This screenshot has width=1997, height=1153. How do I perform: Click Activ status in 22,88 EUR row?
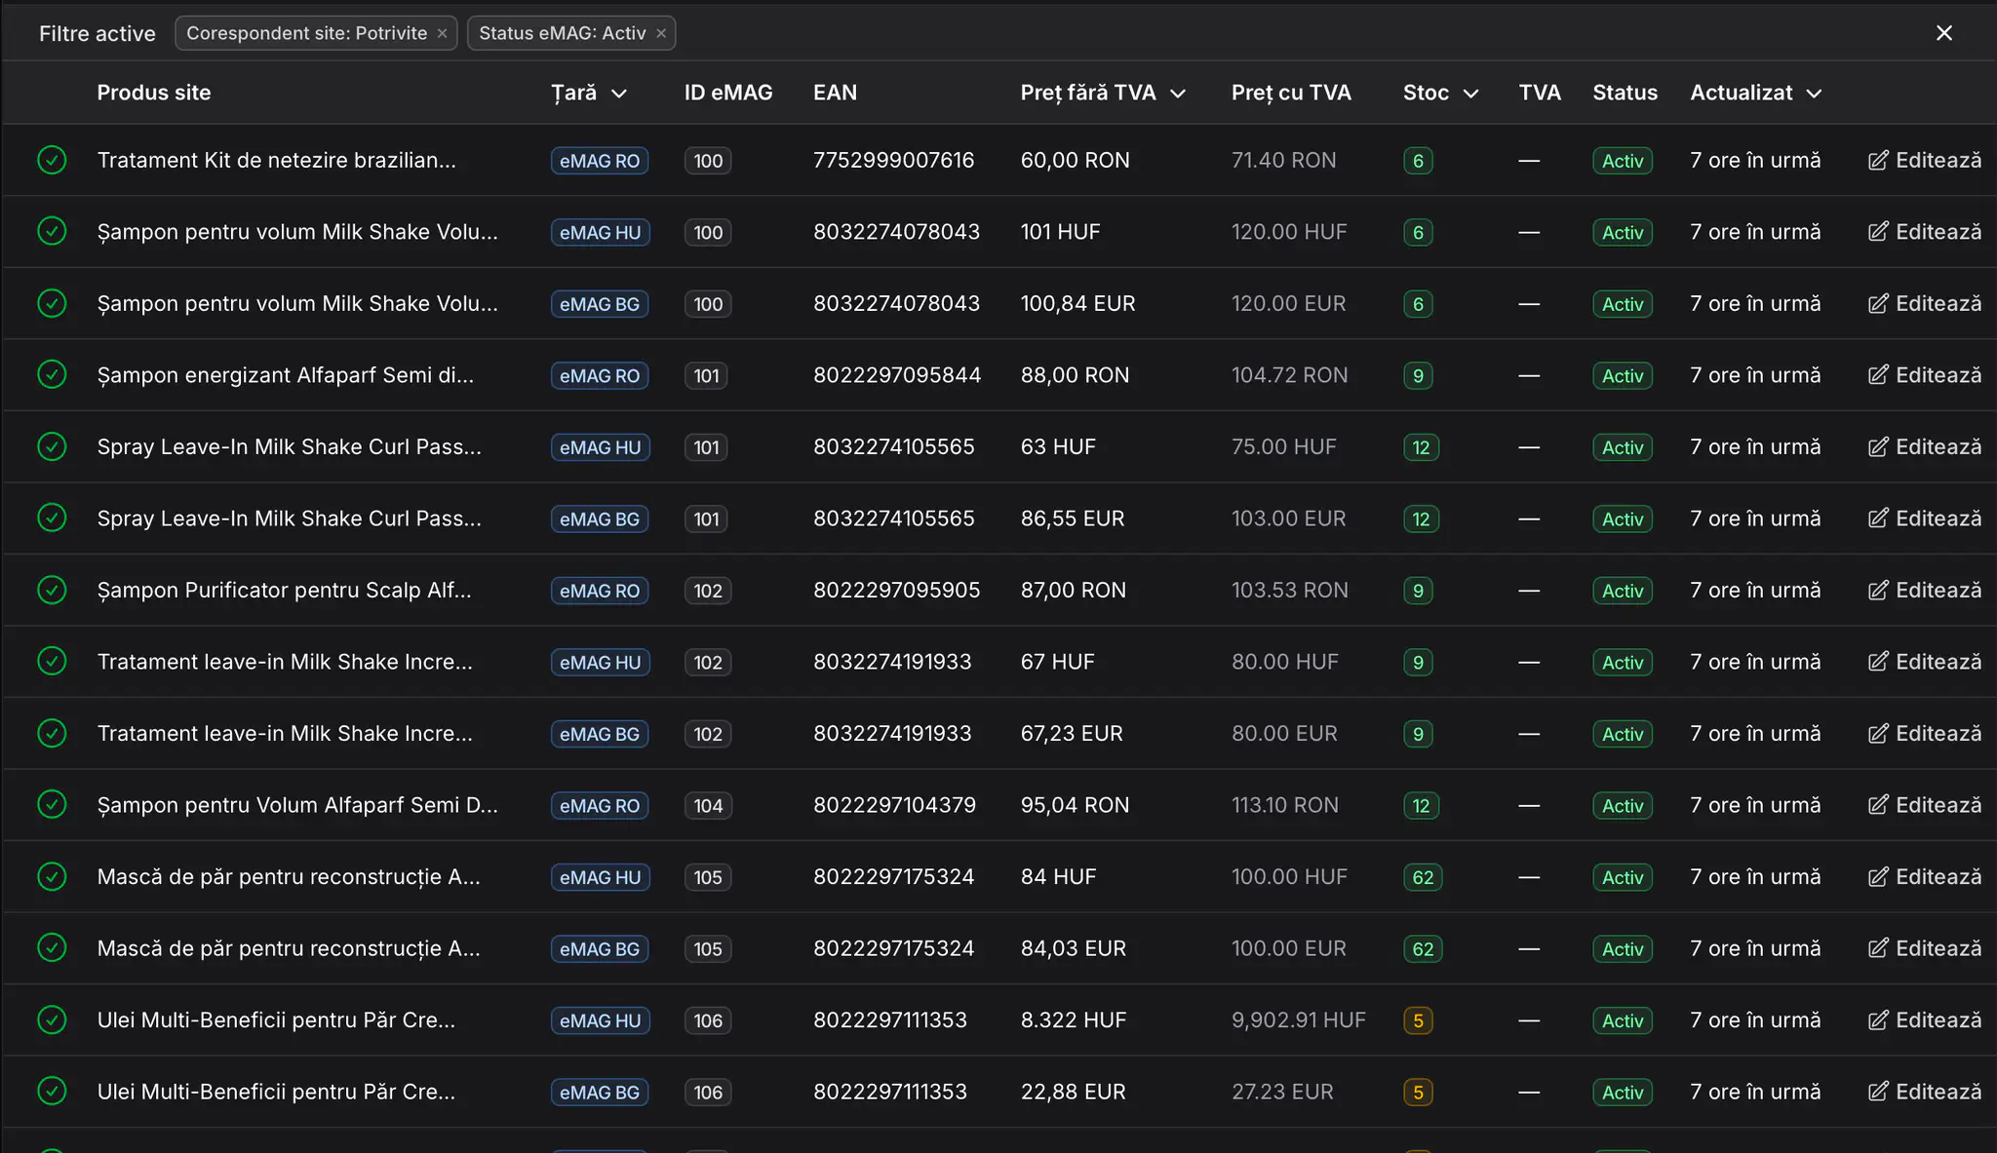coord(1623,1093)
